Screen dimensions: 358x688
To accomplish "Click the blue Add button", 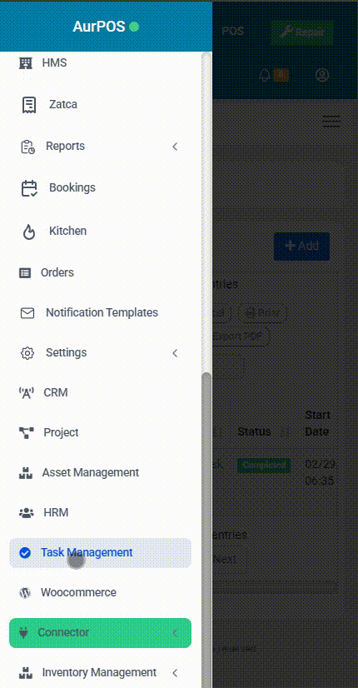I will [302, 247].
